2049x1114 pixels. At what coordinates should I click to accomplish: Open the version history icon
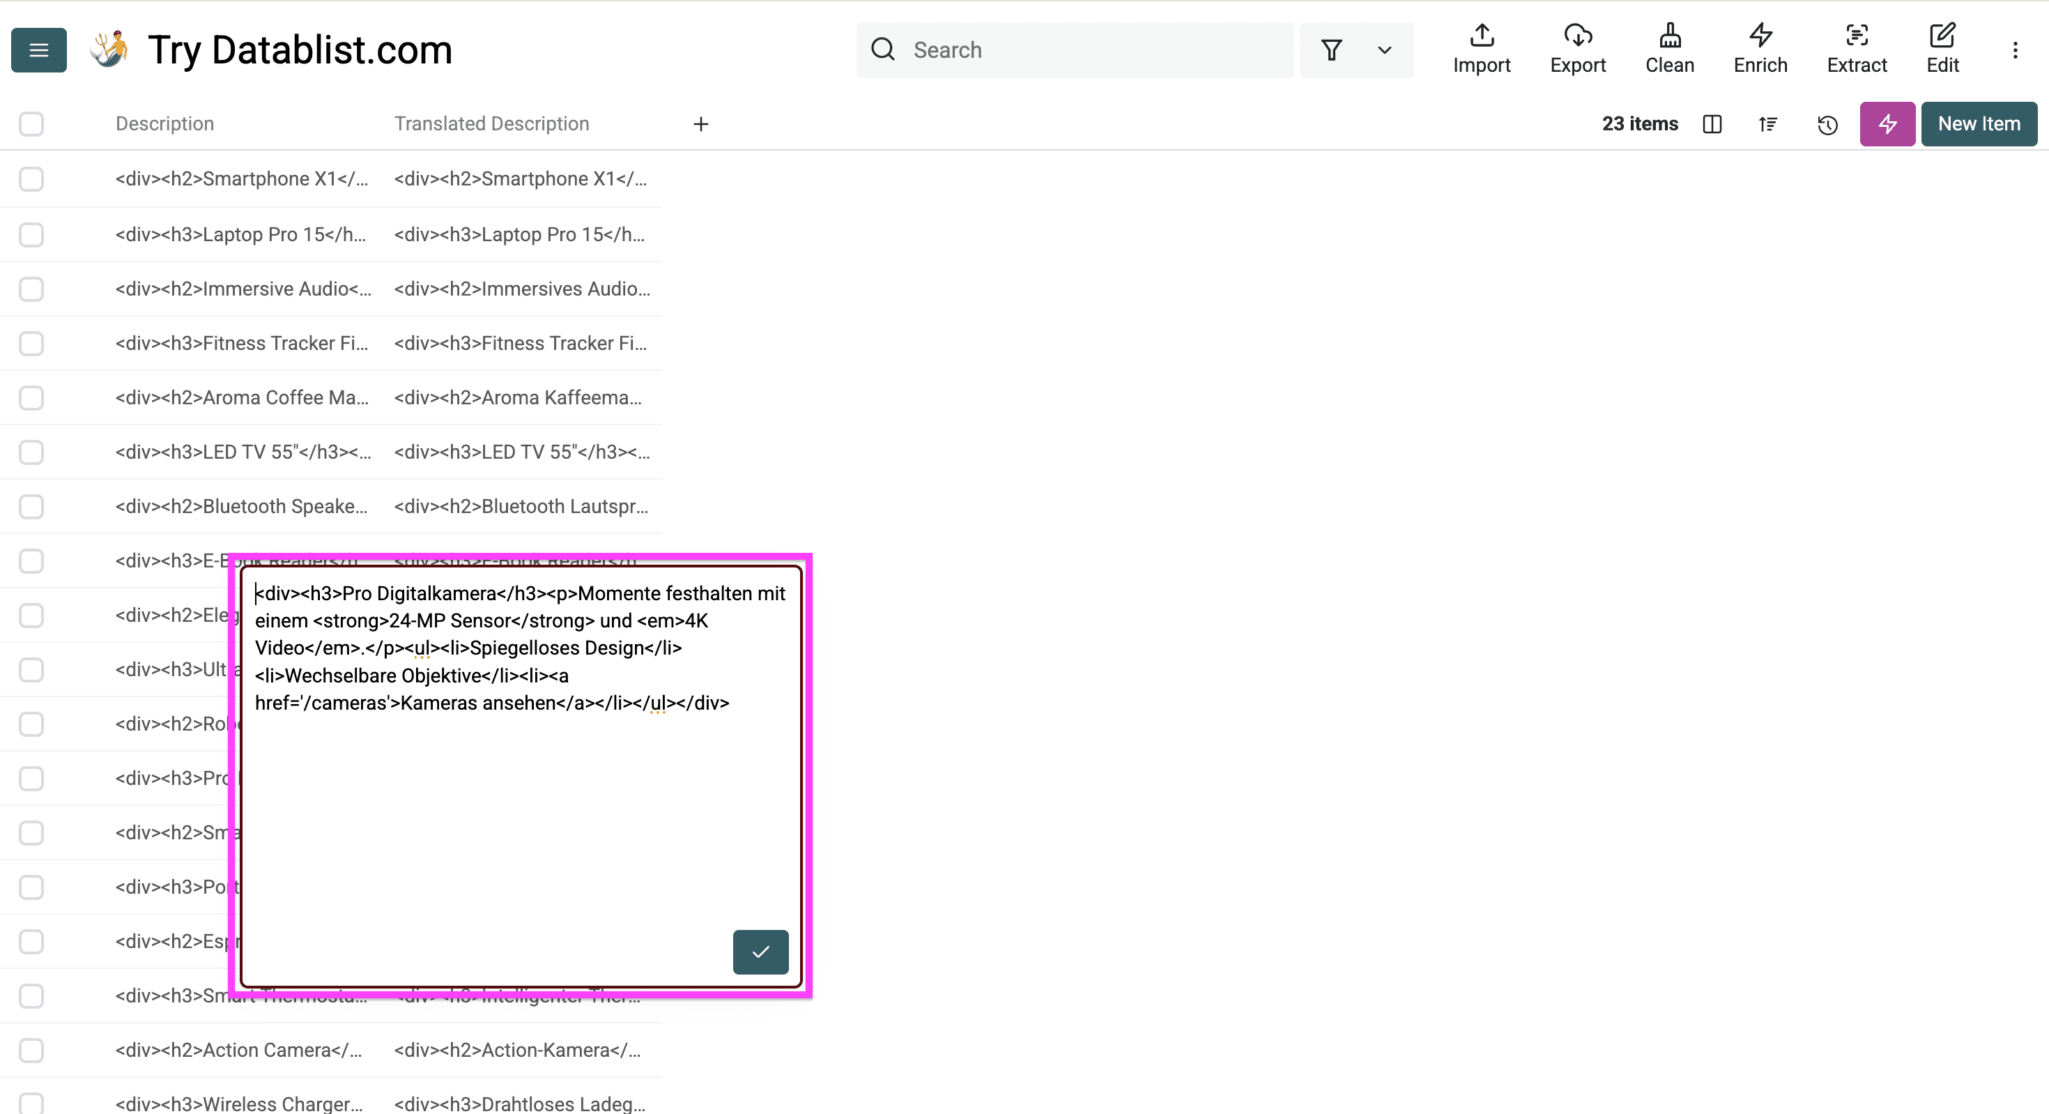tap(1827, 124)
